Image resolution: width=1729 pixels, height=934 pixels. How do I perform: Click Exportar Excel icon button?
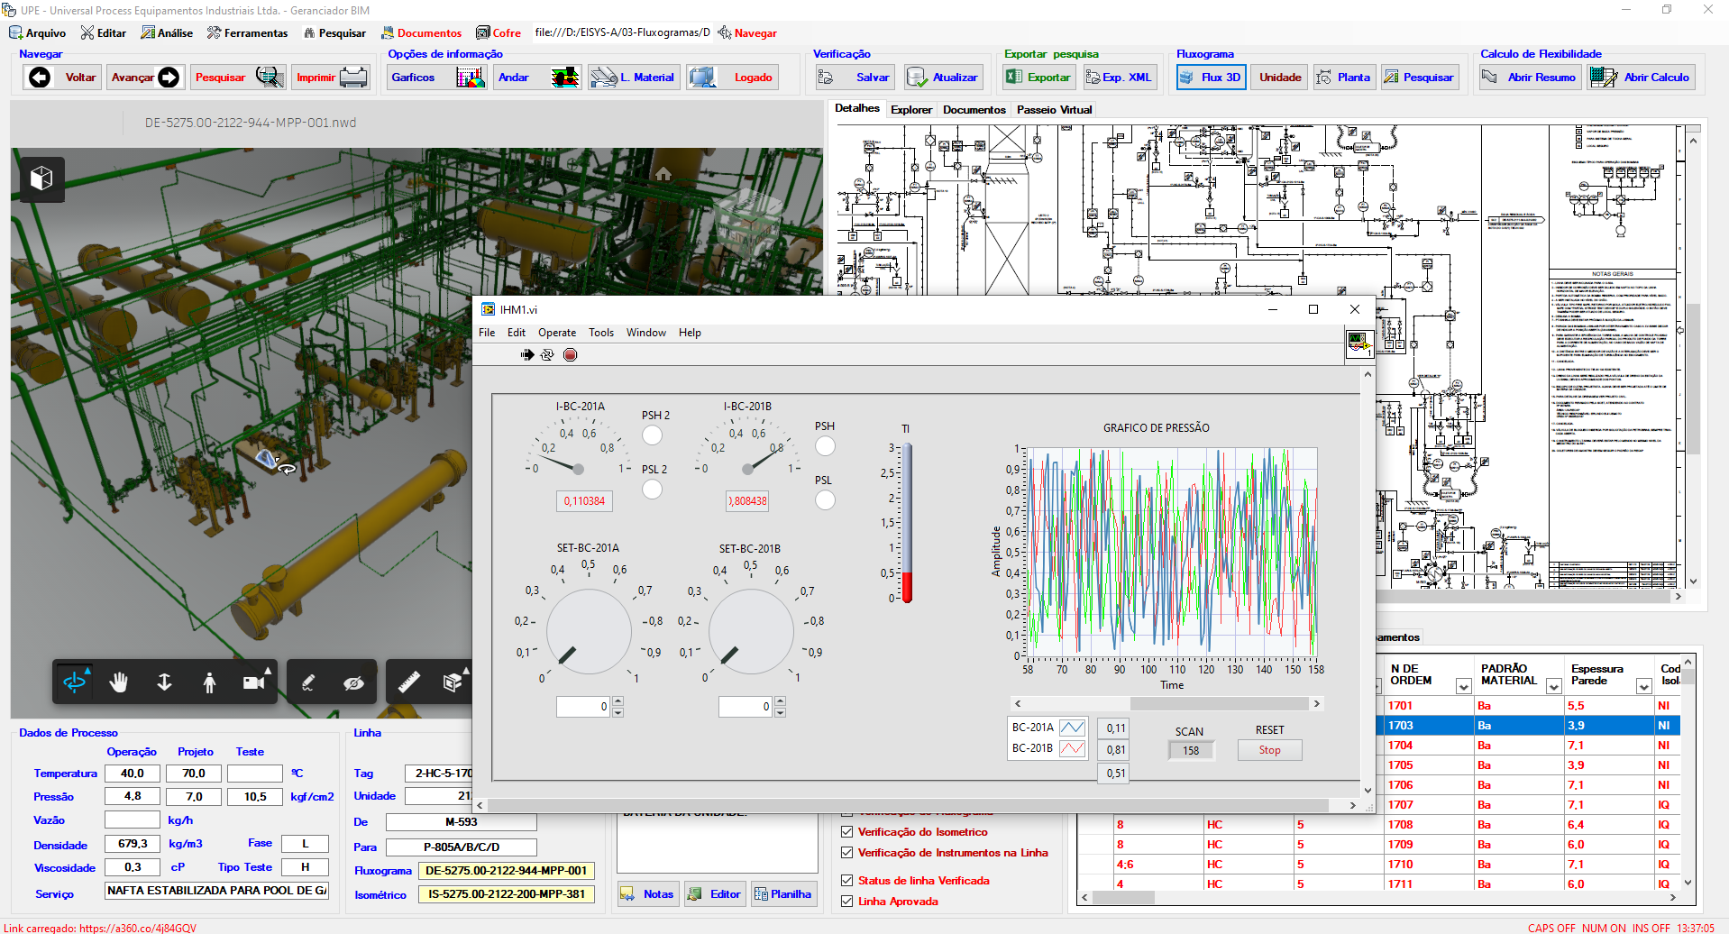coord(1014,78)
